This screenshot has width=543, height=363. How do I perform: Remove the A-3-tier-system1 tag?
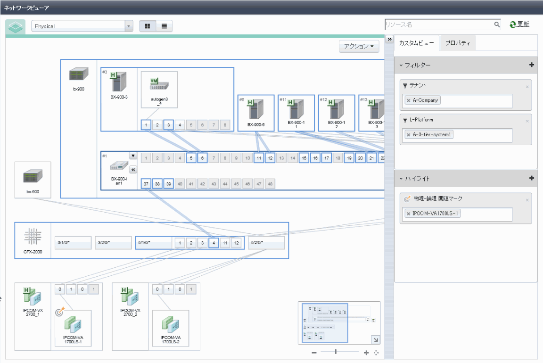click(409, 135)
